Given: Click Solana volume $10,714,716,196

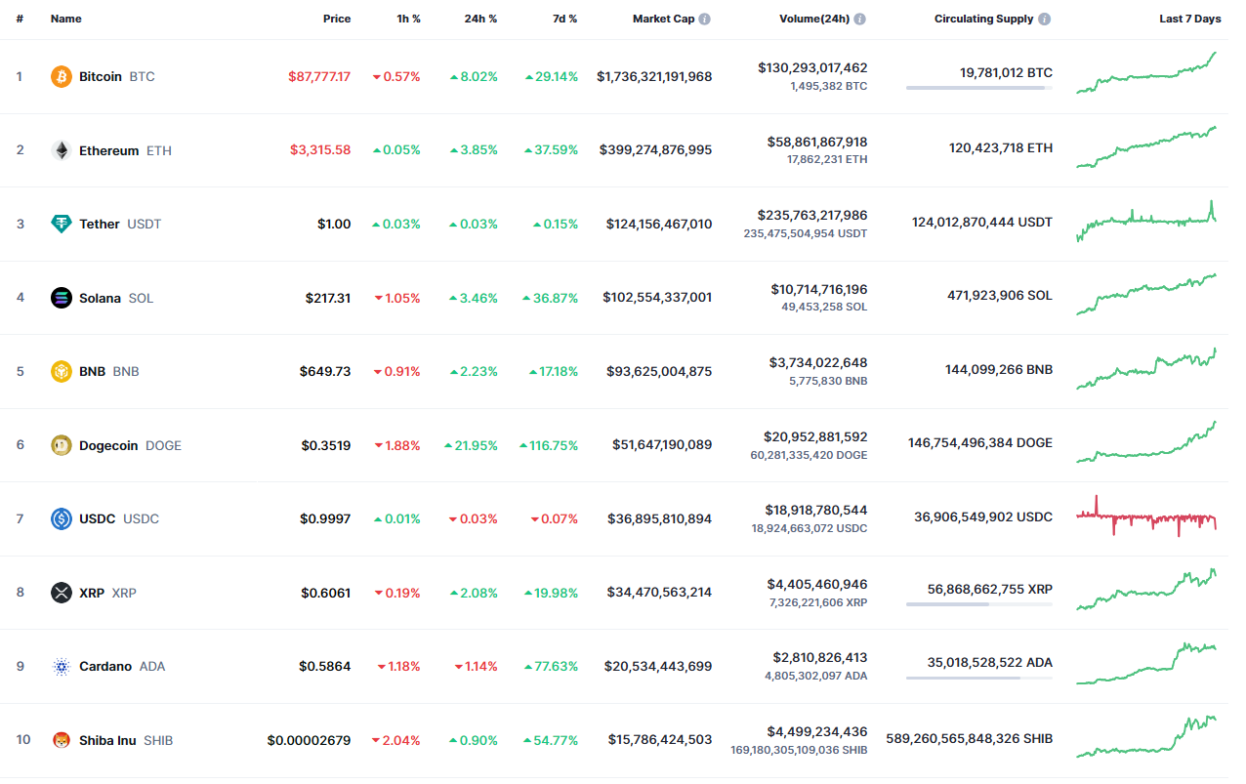Looking at the screenshot, I should tap(818, 290).
